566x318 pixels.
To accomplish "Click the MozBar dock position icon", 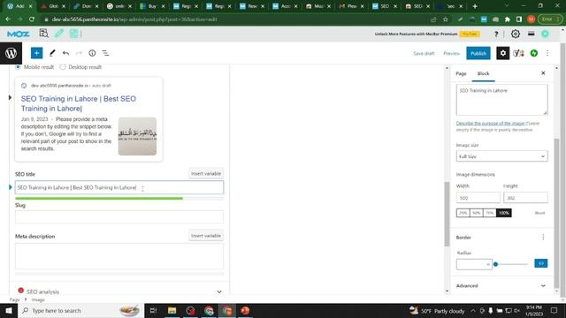I will coord(531,34).
